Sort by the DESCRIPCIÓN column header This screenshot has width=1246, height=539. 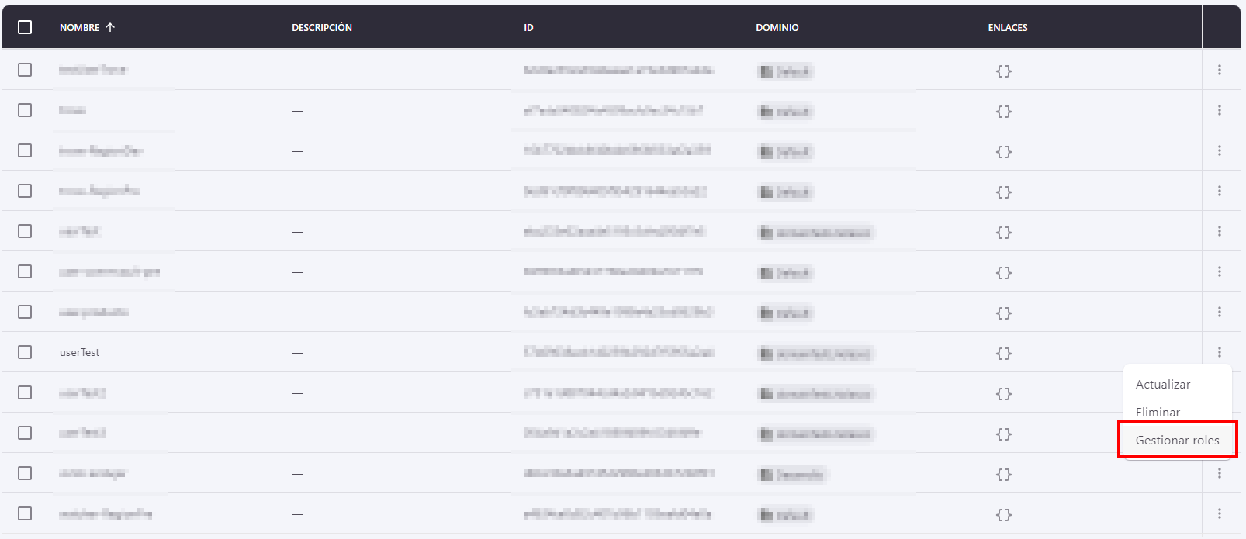coord(322,27)
